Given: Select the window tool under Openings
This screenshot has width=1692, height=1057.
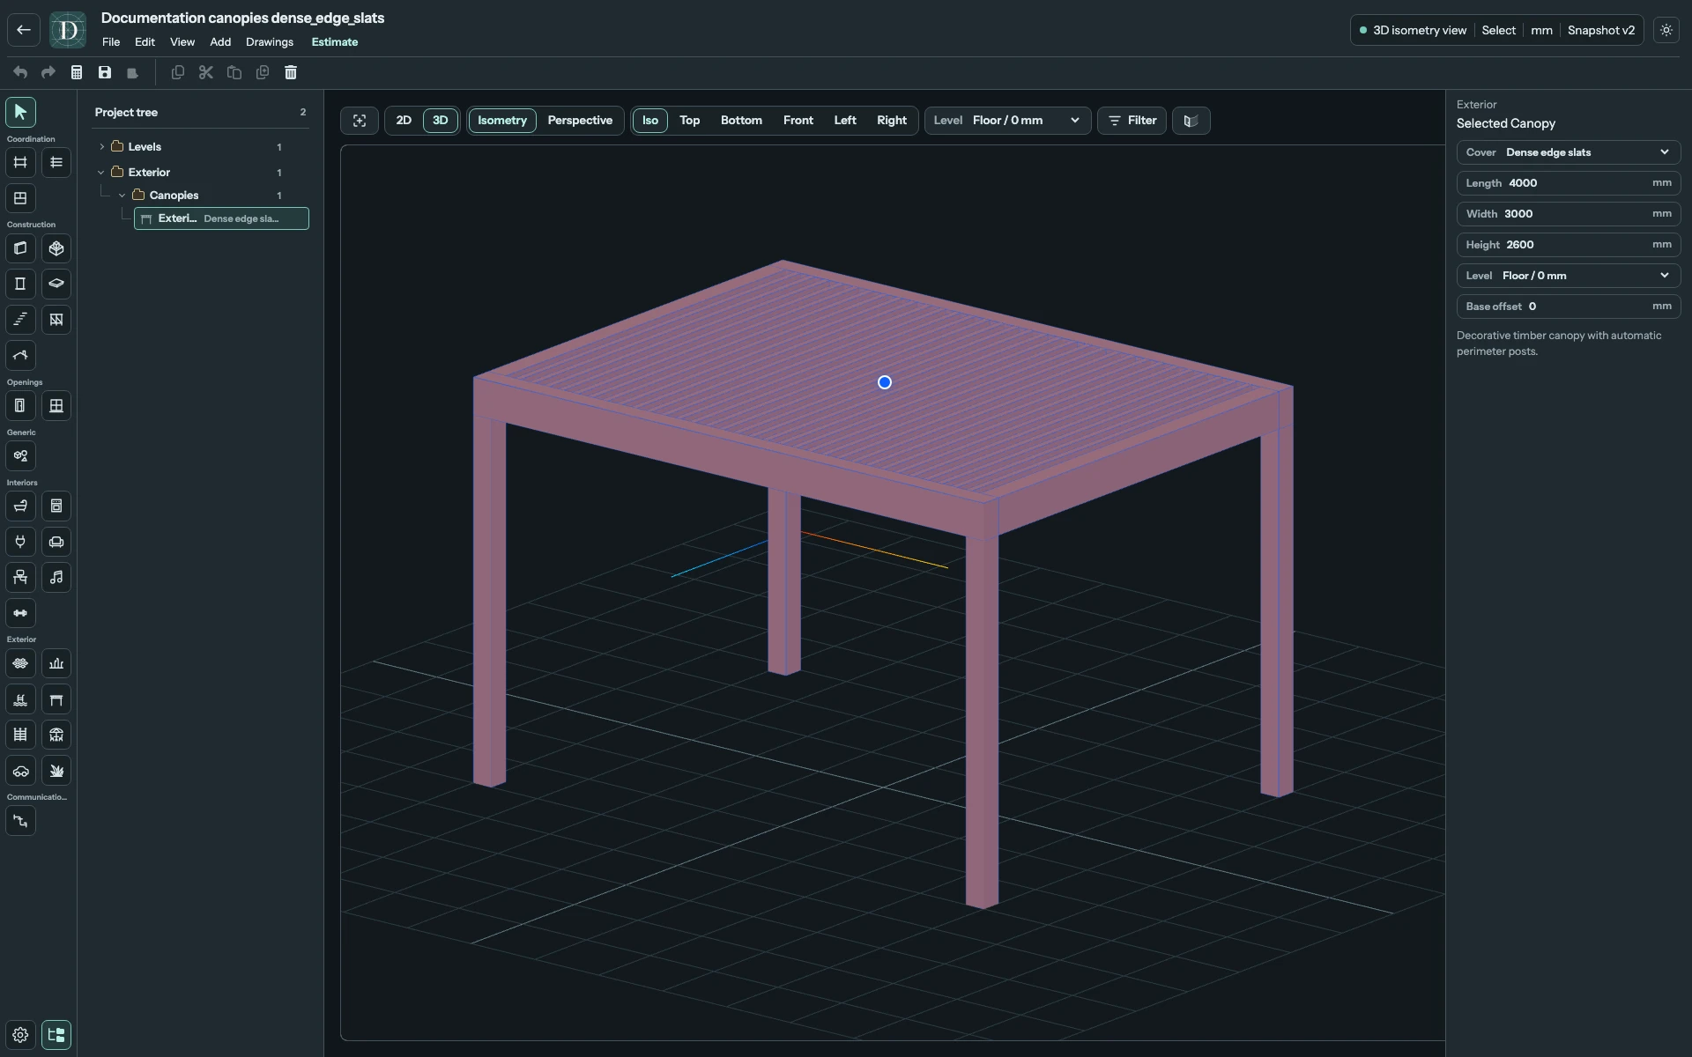Looking at the screenshot, I should 56,406.
